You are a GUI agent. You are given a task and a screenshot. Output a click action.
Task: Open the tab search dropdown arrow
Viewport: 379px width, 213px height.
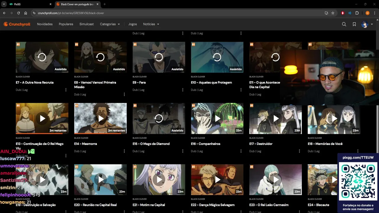4,4
